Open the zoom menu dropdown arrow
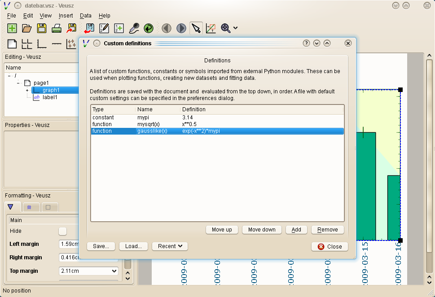Screen dimensions: 435x297 pyautogui.click(x=236, y=28)
